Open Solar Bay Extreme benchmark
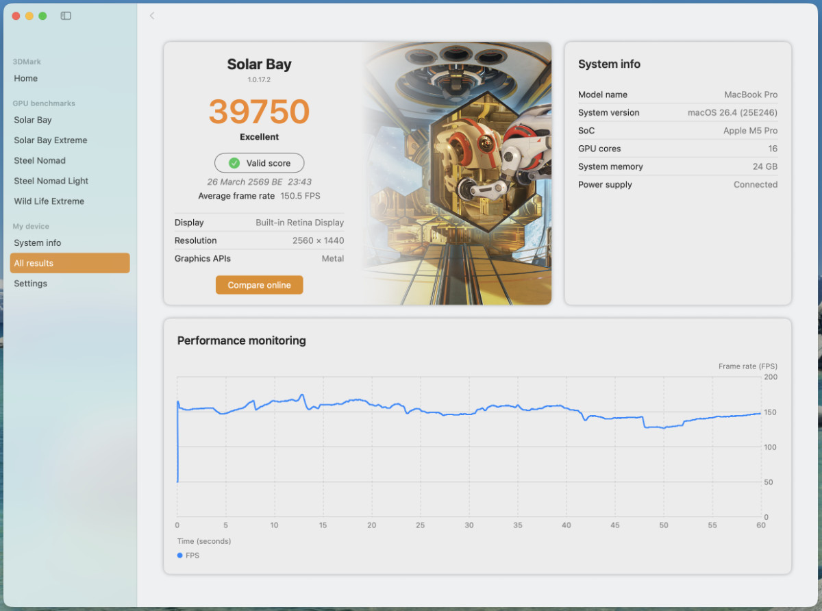 click(51, 140)
